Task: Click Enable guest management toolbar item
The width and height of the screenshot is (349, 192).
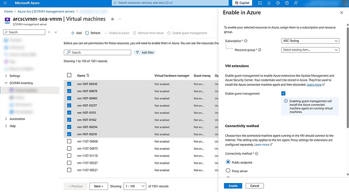Action: [x=187, y=33]
